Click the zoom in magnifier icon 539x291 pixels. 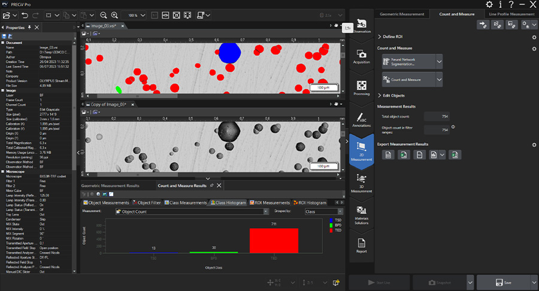(114, 15)
